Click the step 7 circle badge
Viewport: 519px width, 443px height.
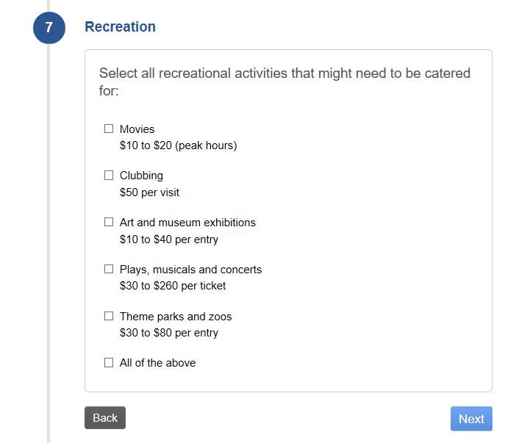pyautogui.click(x=49, y=28)
